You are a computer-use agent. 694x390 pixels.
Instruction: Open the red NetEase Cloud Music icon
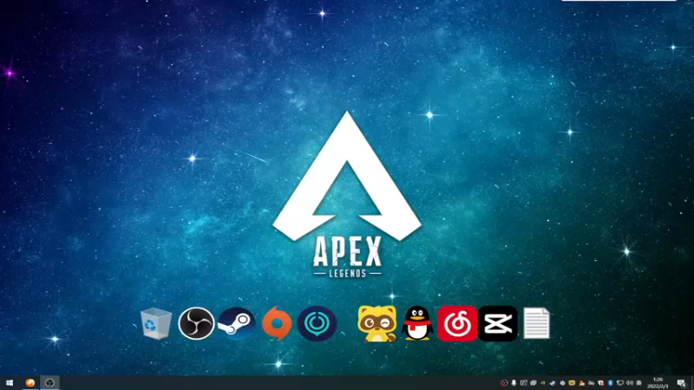[457, 323]
